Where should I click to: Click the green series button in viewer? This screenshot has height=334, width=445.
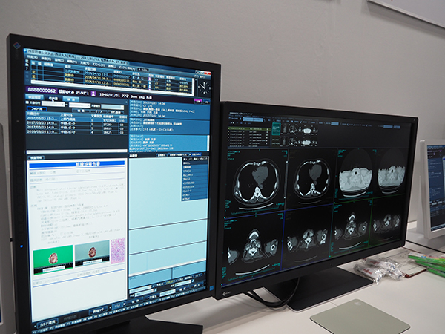(x=276, y=128)
